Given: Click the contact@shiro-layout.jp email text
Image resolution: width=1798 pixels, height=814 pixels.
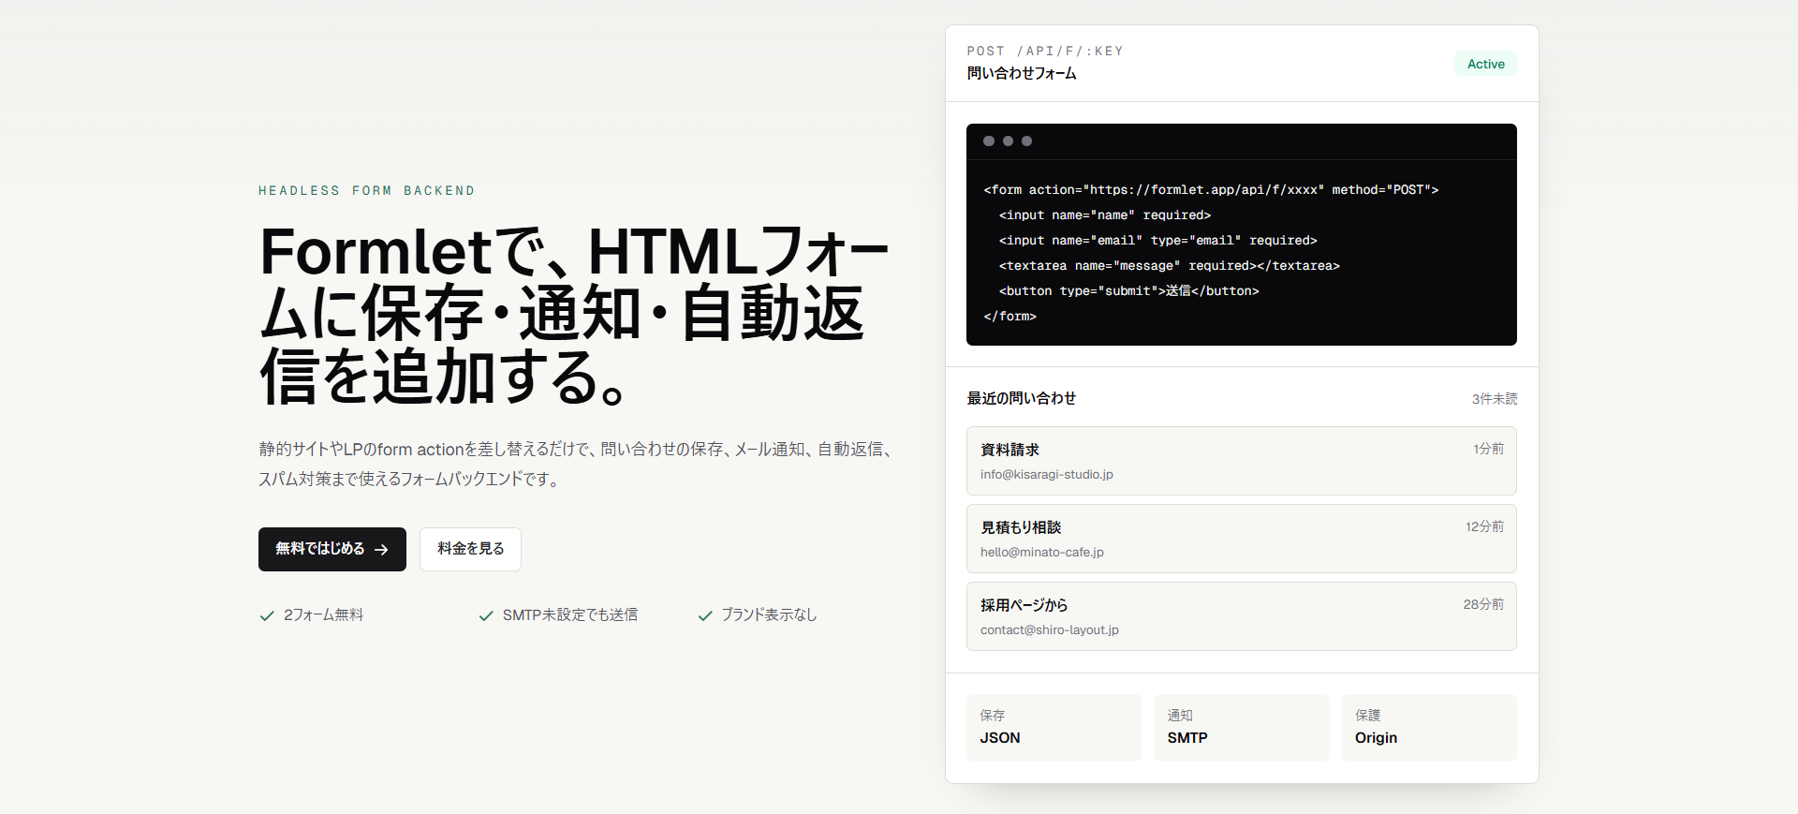Looking at the screenshot, I should click(1050, 630).
